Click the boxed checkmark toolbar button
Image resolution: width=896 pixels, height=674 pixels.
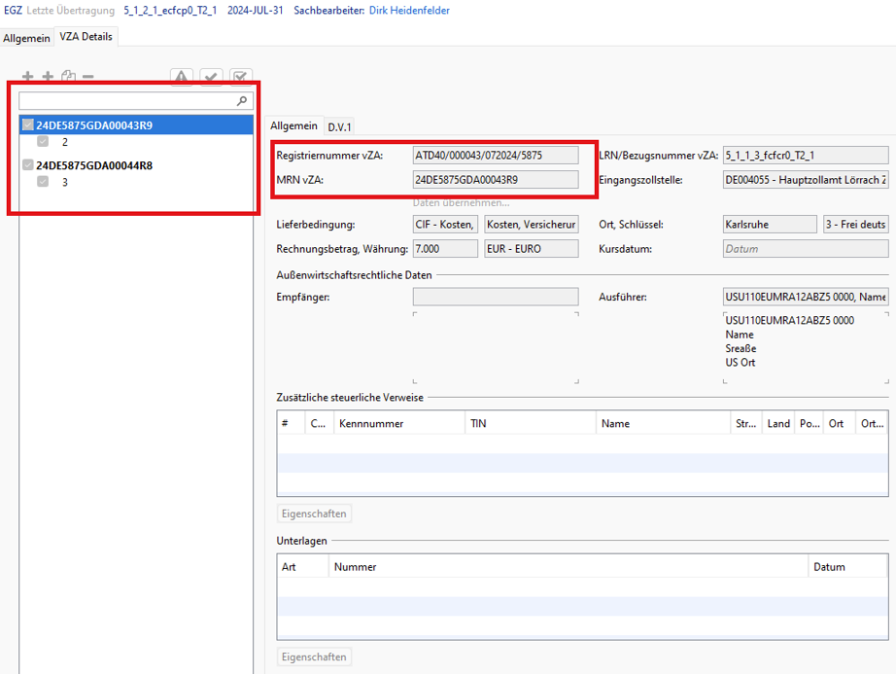(x=241, y=78)
